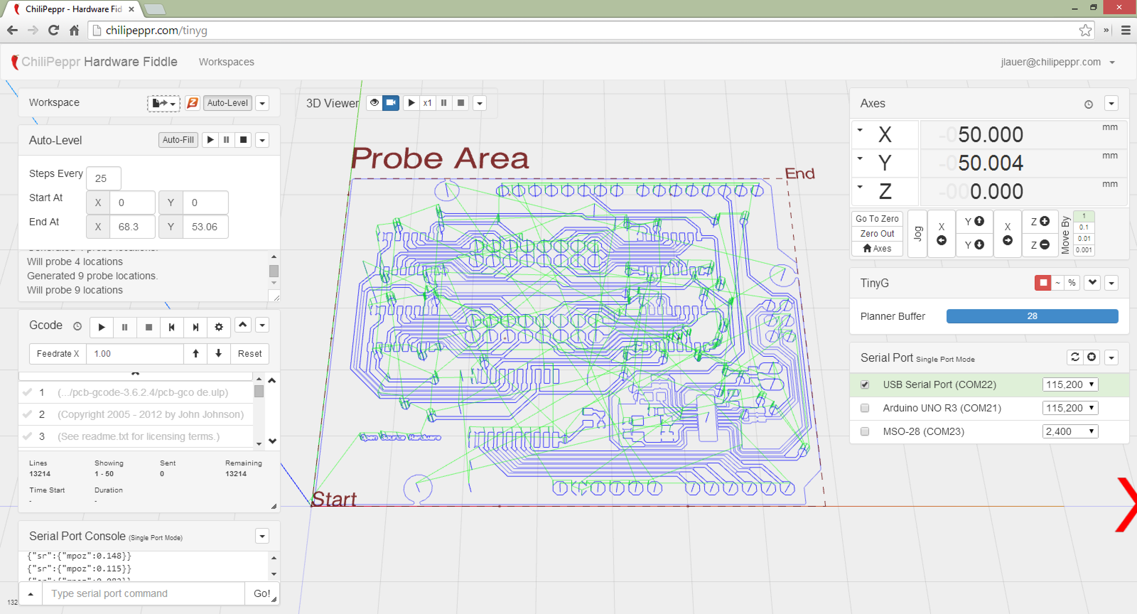Jog the Z axis plus

pos(1040,221)
